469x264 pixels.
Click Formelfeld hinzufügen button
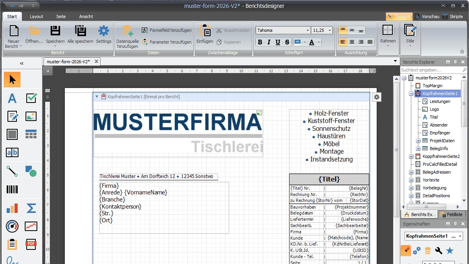[x=167, y=30]
